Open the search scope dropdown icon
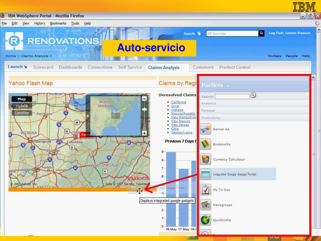This screenshot has height=241, width=321. 200,34
